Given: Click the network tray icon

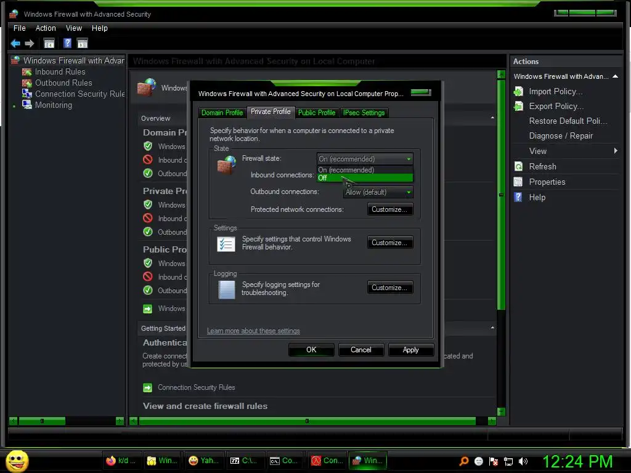Looking at the screenshot, I should coord(508,461).
